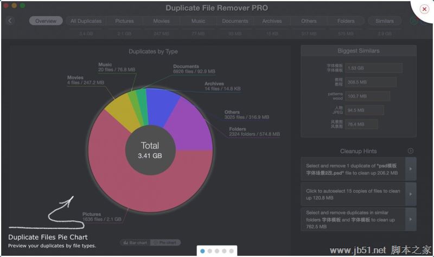The width and height of the screenshot is (434, 257).
Task: Open the Similars tab
Action: click(x=385, y=21)
